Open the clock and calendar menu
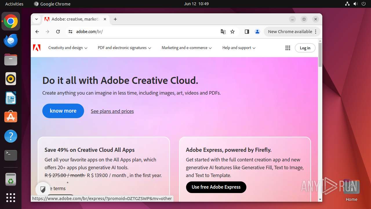The width and height of the screenshot is (371, 209). pos(196,4)
